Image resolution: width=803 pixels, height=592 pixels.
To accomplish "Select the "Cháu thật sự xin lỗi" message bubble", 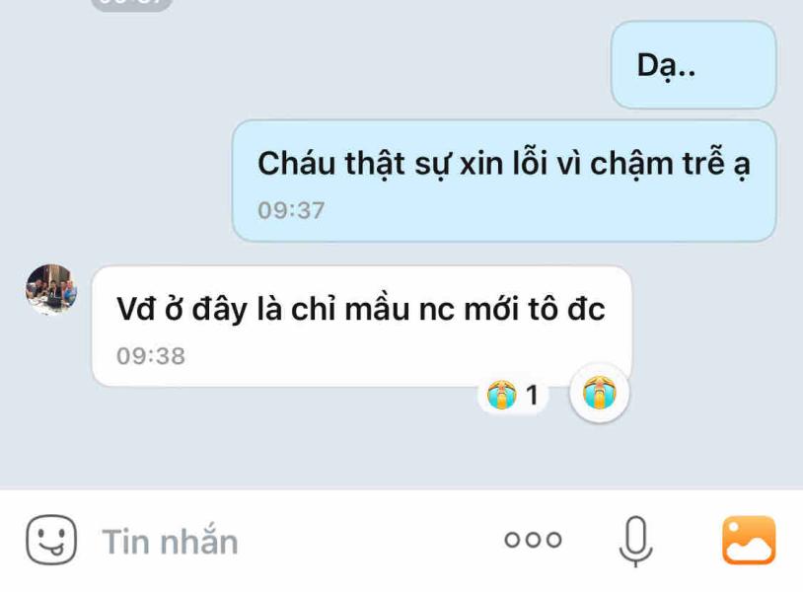I will pyautogui.click(x=504, y=181).
